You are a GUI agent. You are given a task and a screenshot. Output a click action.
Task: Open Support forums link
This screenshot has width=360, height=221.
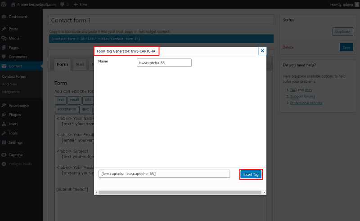pyautogui.click(x=302, y=97)
